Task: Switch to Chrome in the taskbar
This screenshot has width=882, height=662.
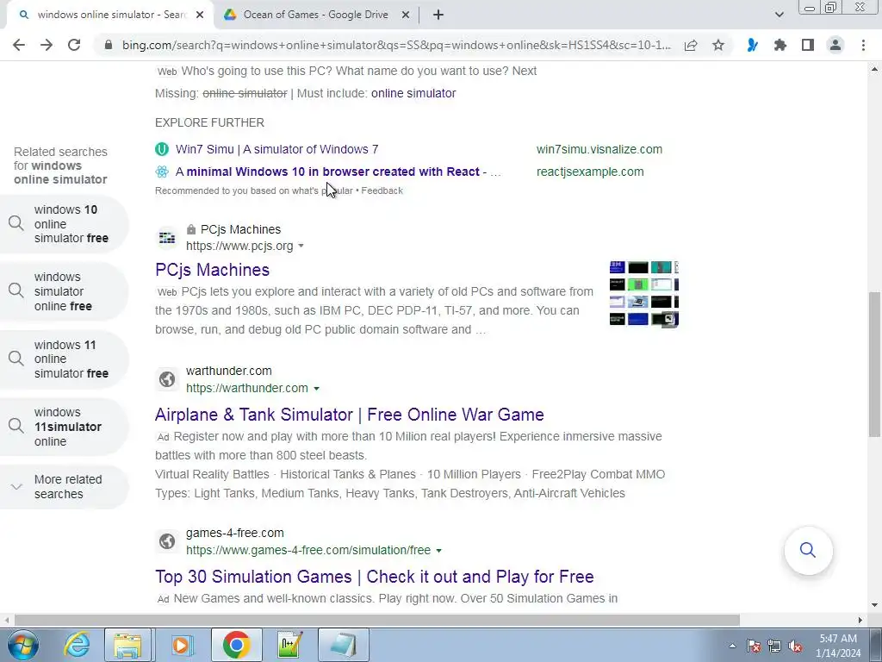Action: 236,645
